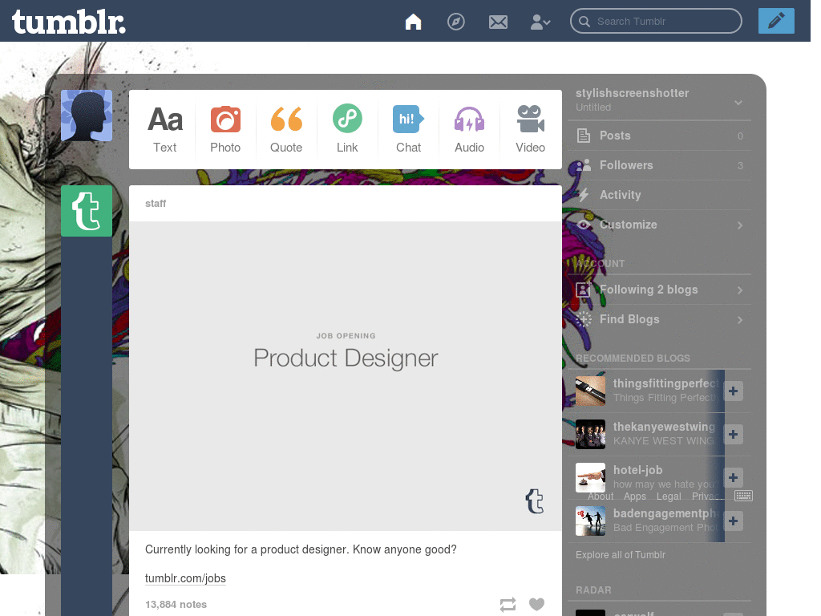Focus the Search Tumblr field
Viewport: 821px width, 616px height.
[656, 21]
